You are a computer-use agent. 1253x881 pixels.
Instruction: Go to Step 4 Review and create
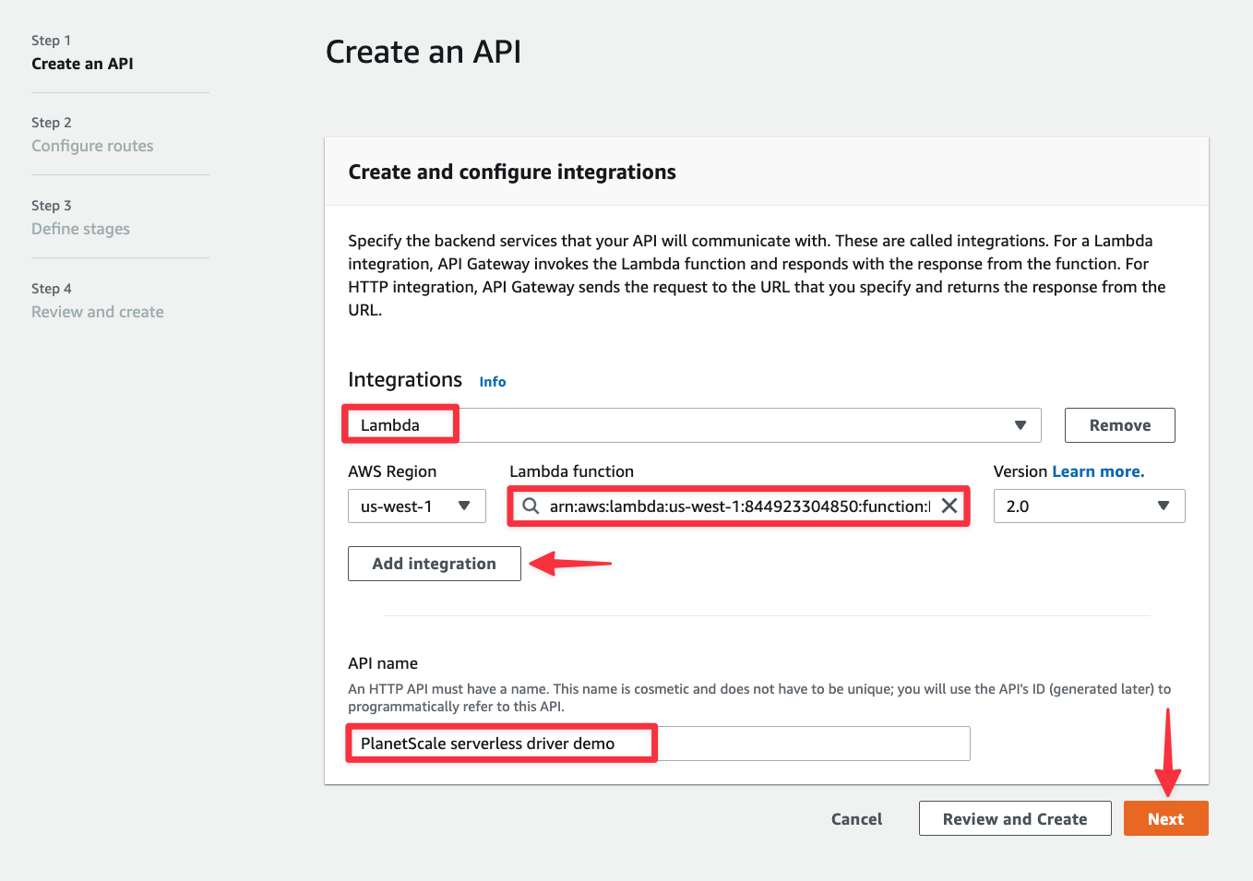98,312
